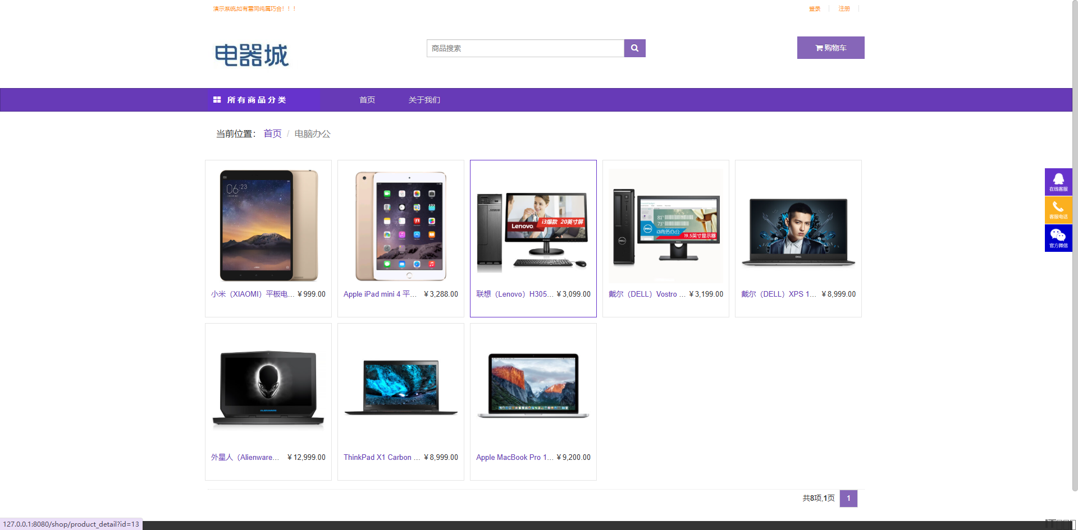This screenshot has height=530, width=1078.
Task: Click the search magnifier button
Action: [x=634, y=48]
